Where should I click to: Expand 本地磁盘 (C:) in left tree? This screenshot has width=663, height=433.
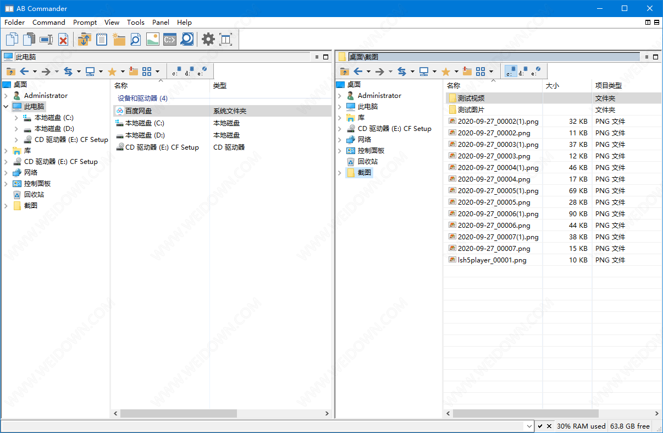[x=16, y=117]
